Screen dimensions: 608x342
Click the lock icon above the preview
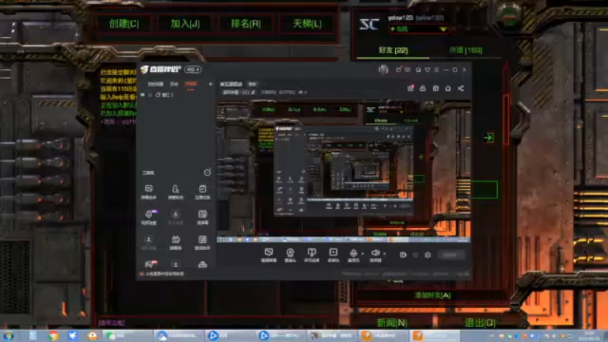[x=423, y=88]
